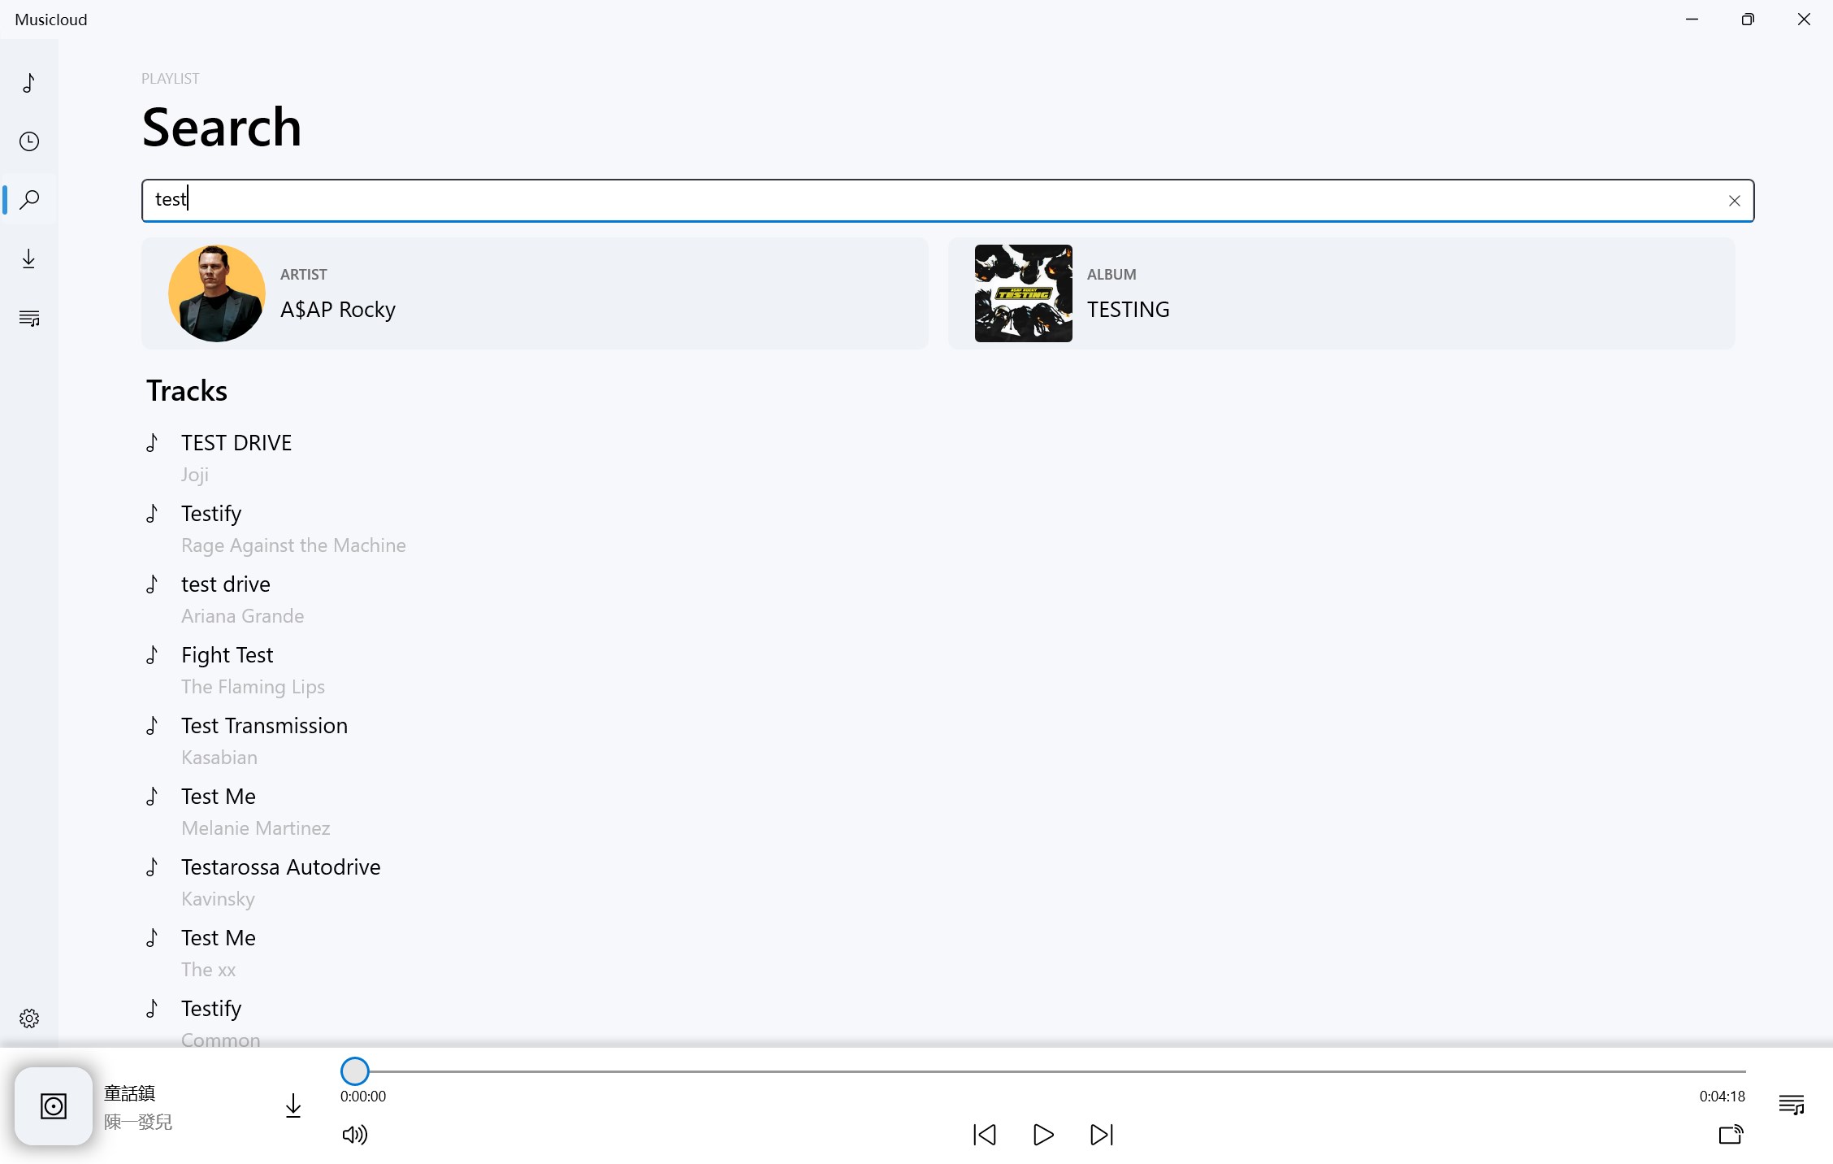Open the recently played history view
Image resolution: width=1833 pixels, height=1164 pixels.
pyautogui.click(x=29, y=141)
